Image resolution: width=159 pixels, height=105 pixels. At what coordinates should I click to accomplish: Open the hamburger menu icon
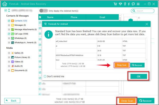pyautogui.click(x=138, y=4)
